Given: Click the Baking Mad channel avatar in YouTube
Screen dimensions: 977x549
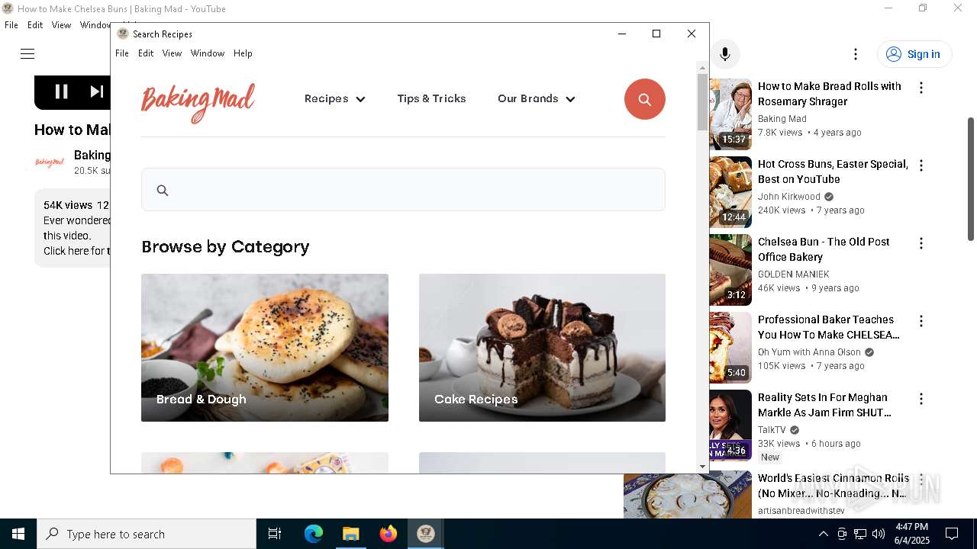Looking at the screenshot, I should click(50, 162).
